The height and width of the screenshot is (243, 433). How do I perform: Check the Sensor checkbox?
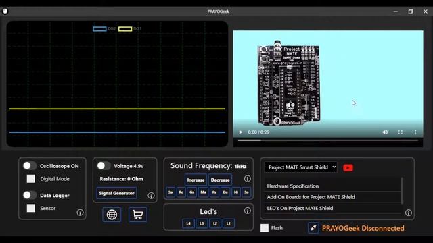pos(31,208)
